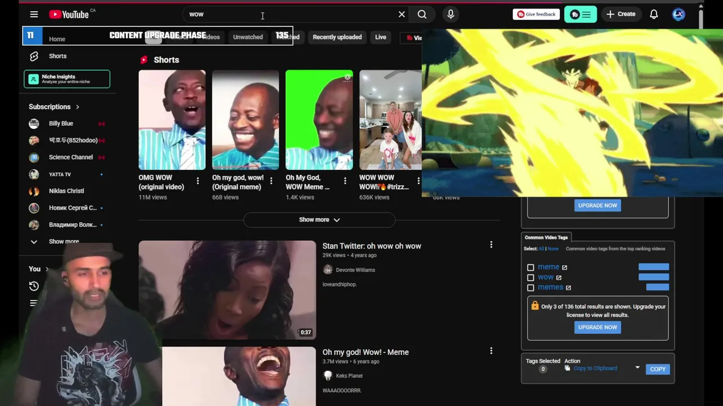Open Keks Planet channel avatar

point(328,376)
